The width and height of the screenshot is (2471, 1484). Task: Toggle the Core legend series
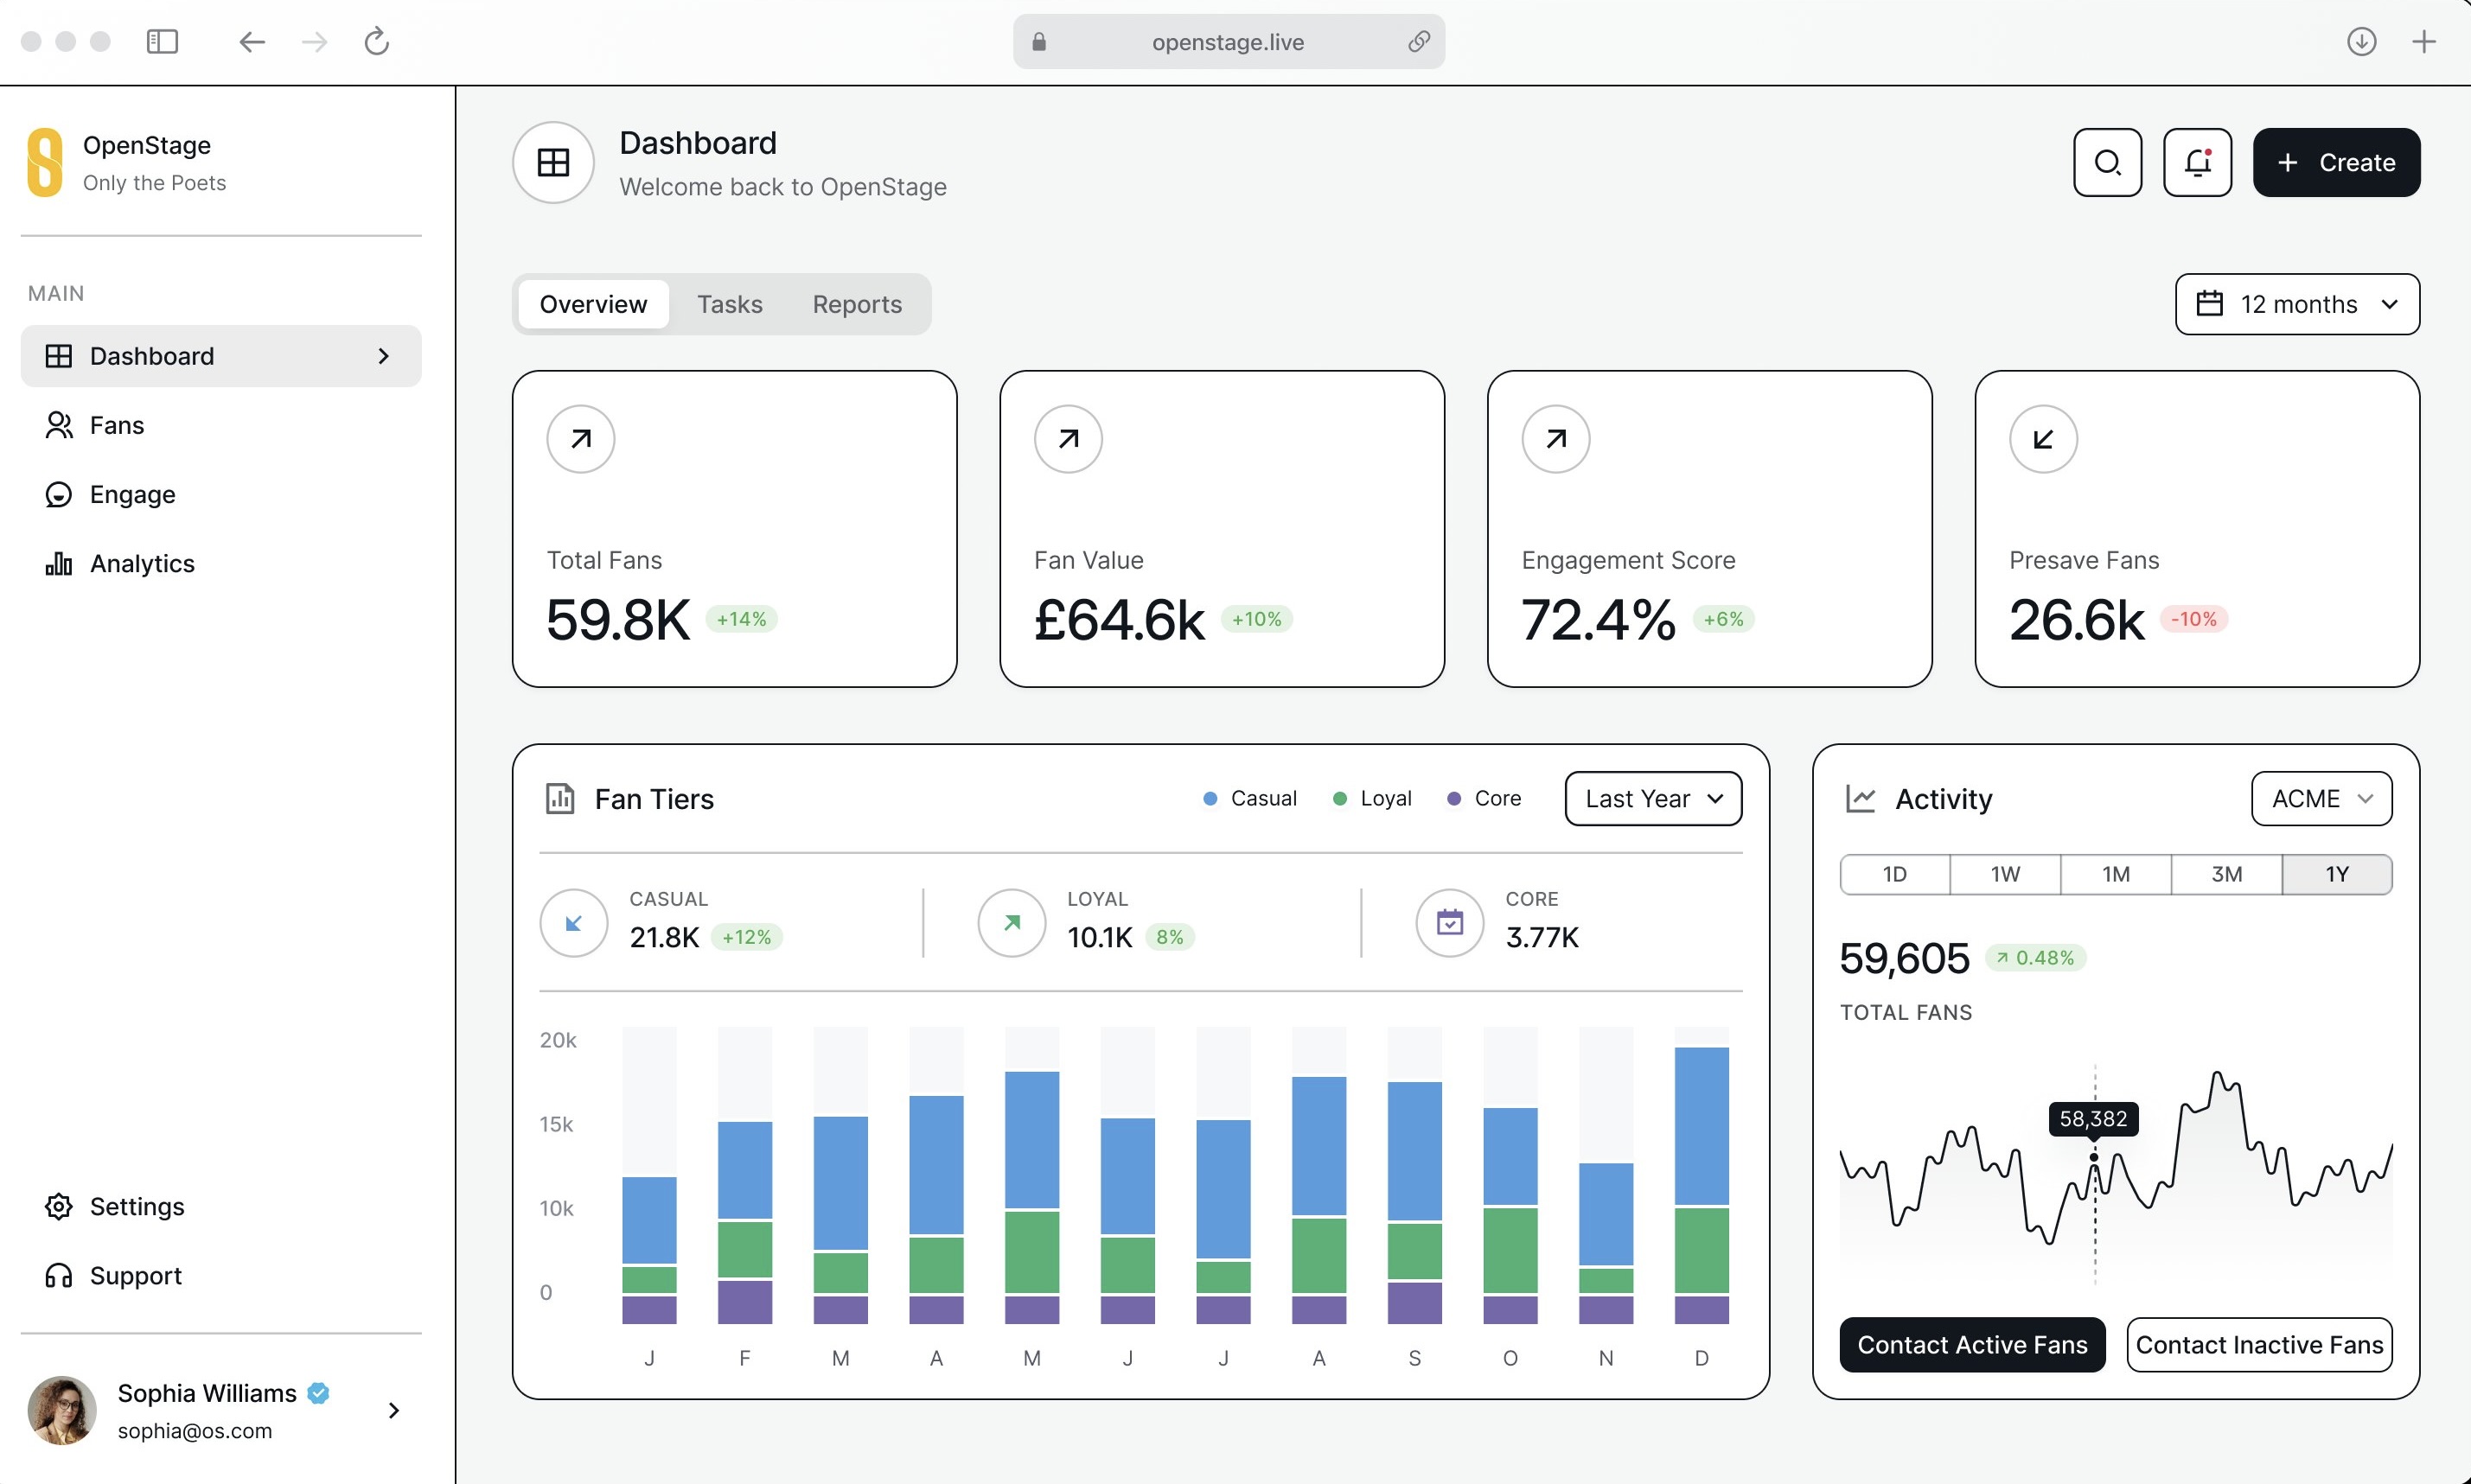pos(1484,798)
